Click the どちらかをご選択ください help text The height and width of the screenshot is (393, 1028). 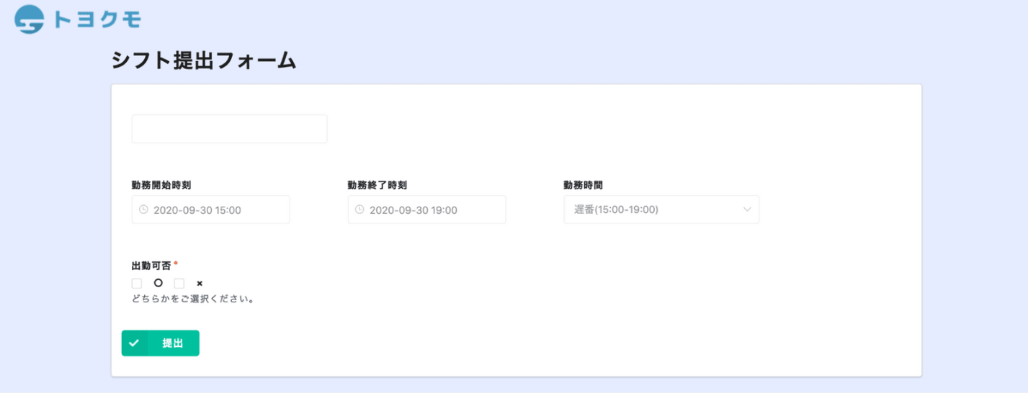pyautogui.click(x=193, y=299)
